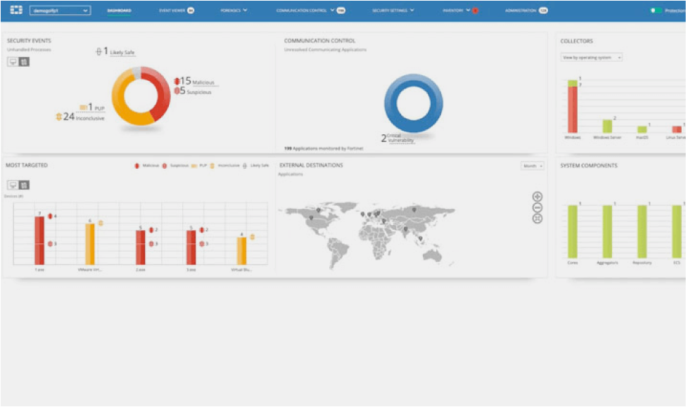Click the Virtual Blu... orange bar
This screenshot has width=686, height=407.
coord(241,251)
